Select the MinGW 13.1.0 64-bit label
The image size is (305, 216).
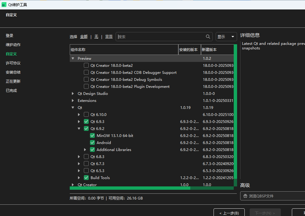(x=115, y=135)
